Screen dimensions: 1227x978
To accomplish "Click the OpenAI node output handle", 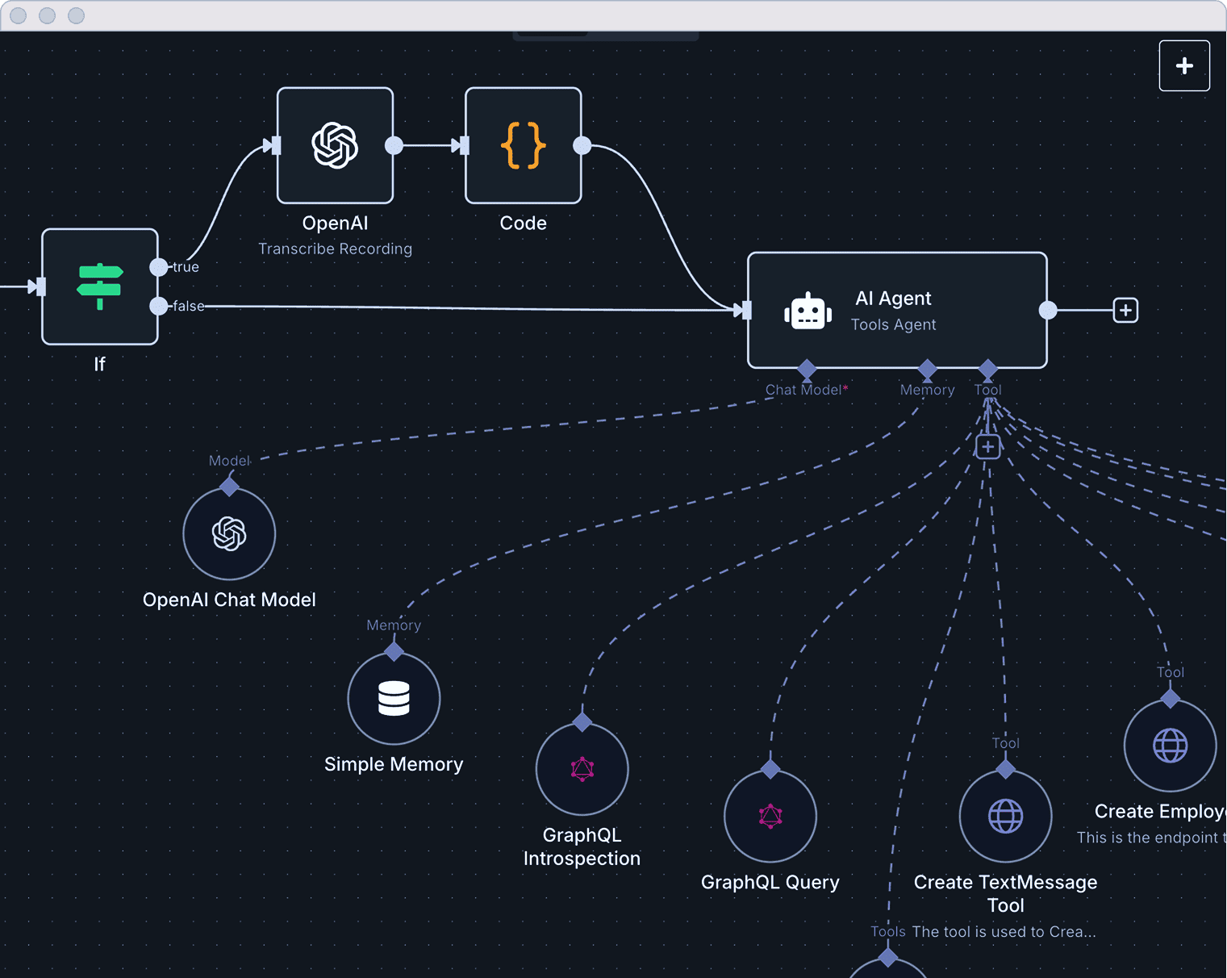I will pos(394,145).
